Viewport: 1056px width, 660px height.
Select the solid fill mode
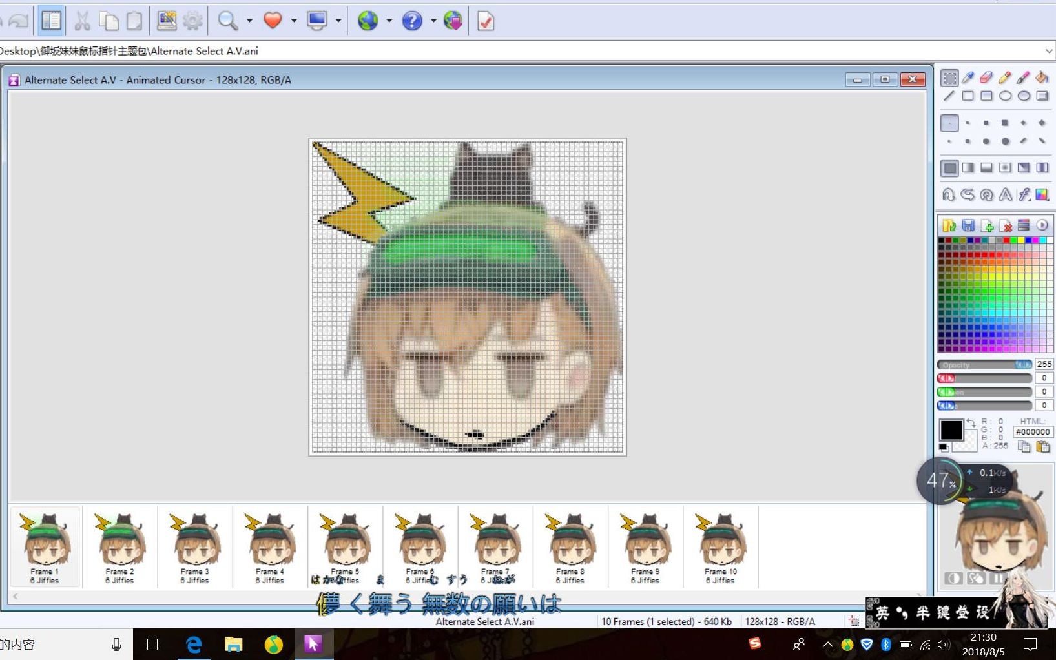949,168
